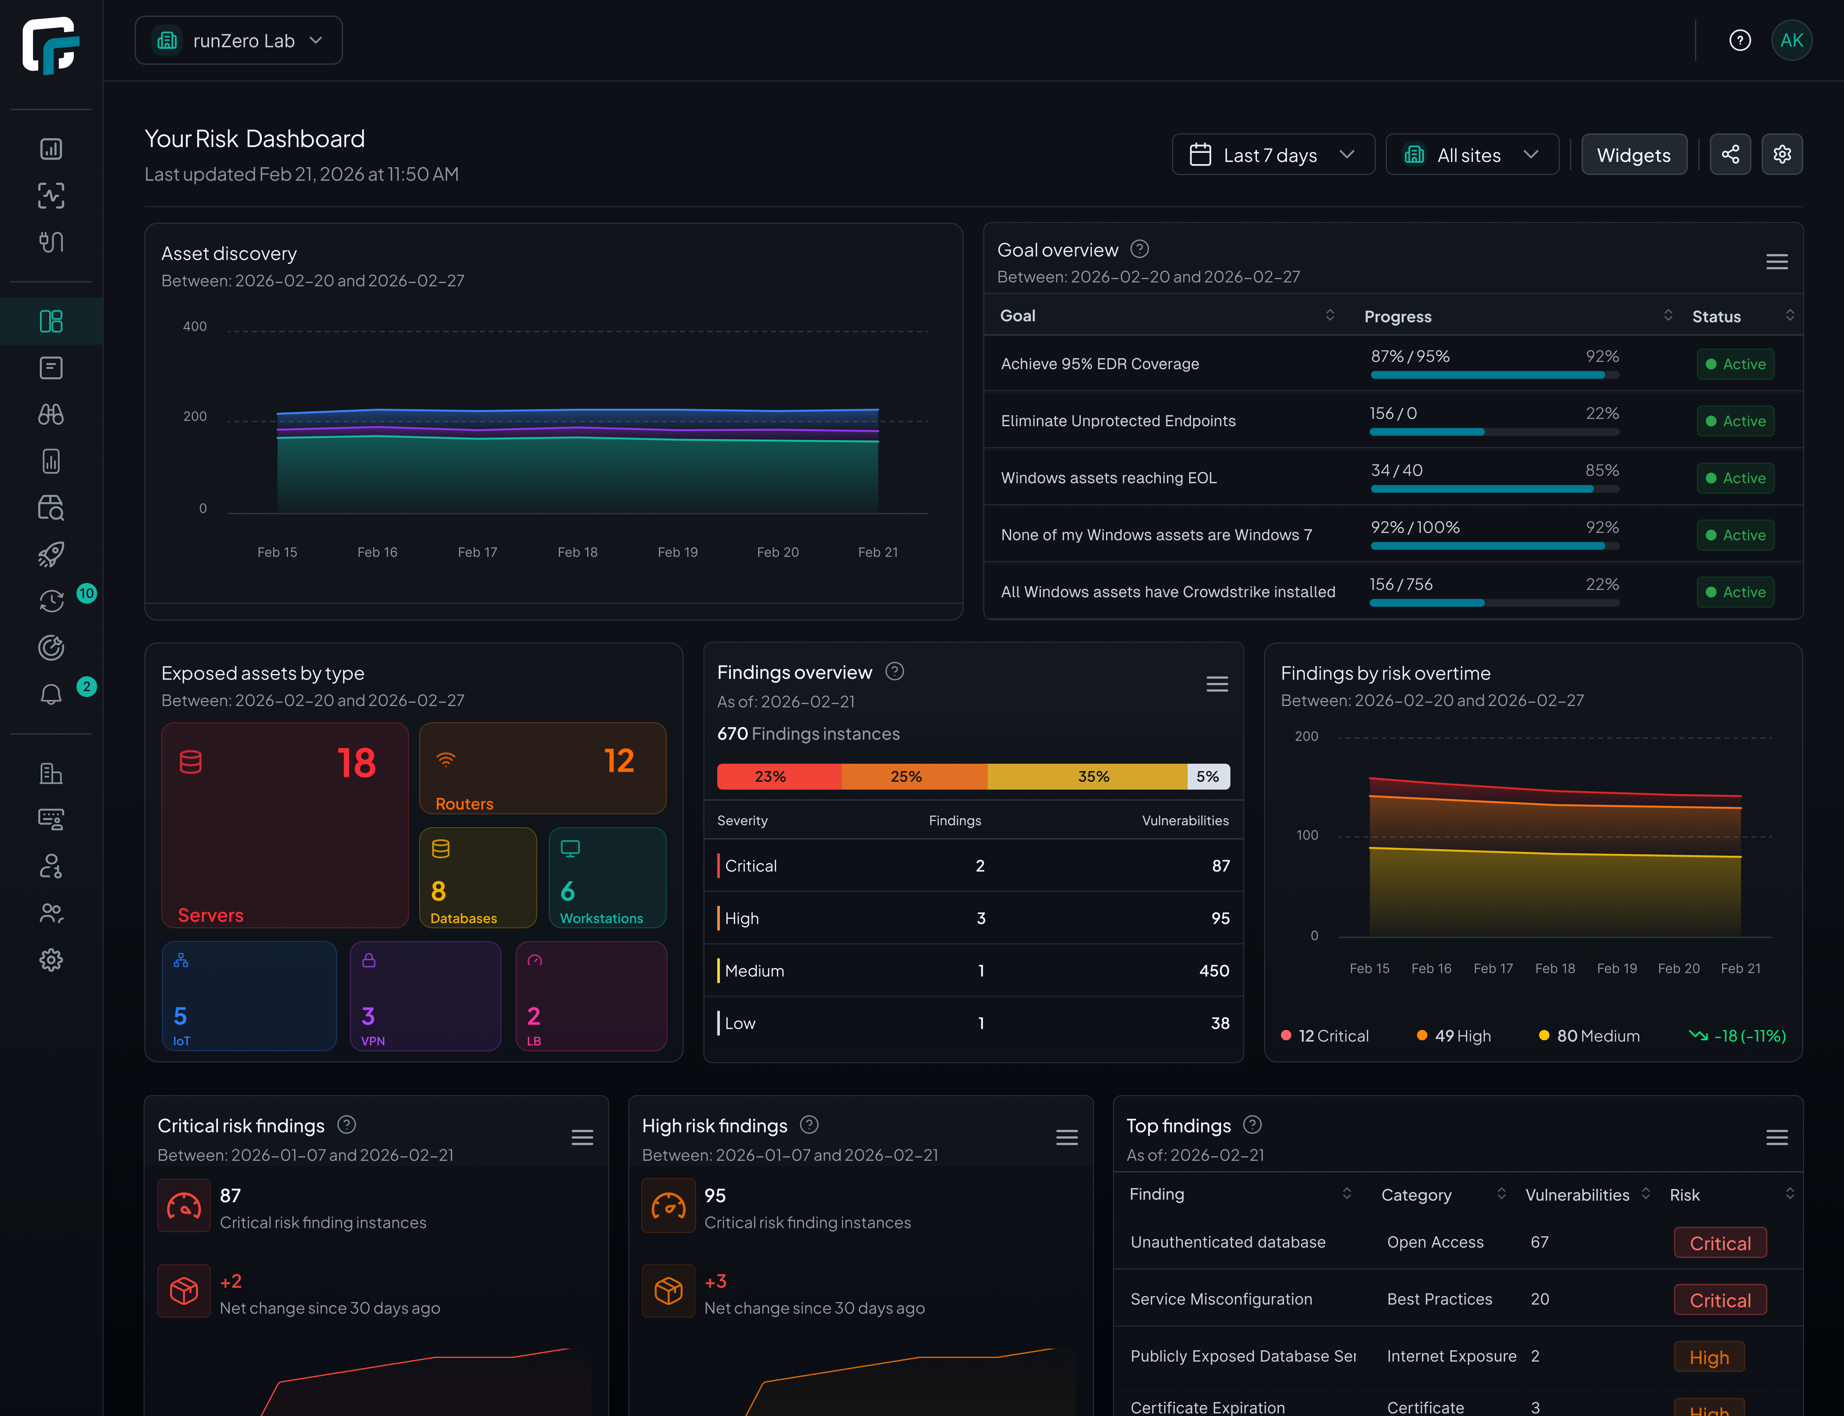Click the Windows assets reaching EOL goal
The height and width of the screenshot is (1416, 1844).
pyautogui.click(x=1109, y=478)
